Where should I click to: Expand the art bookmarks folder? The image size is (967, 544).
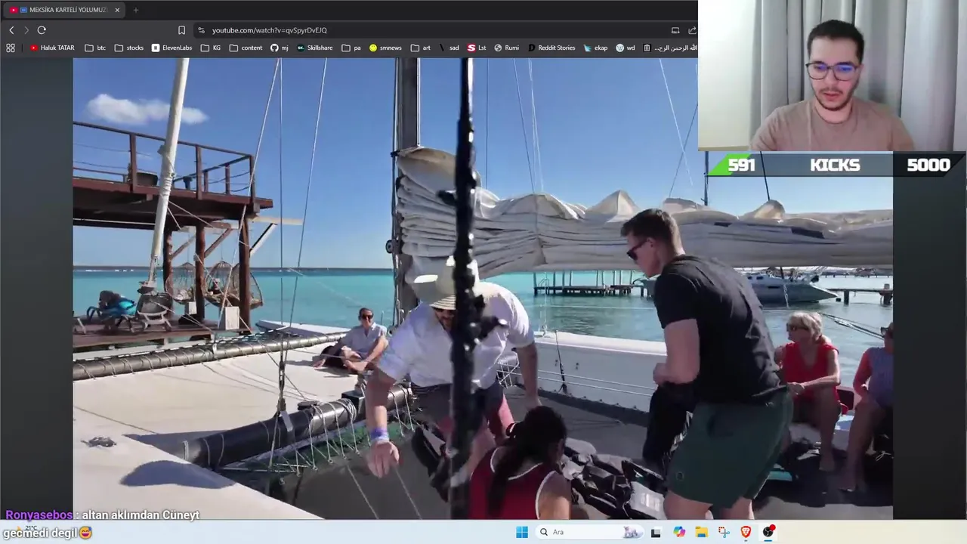421,48
